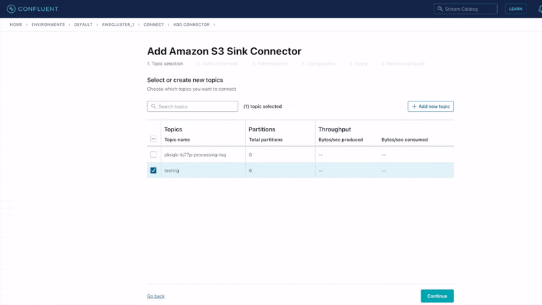The width and height of the screenshot is (542, 305).
Task: Click the Confluent logo icon
Action: point(11,9)
